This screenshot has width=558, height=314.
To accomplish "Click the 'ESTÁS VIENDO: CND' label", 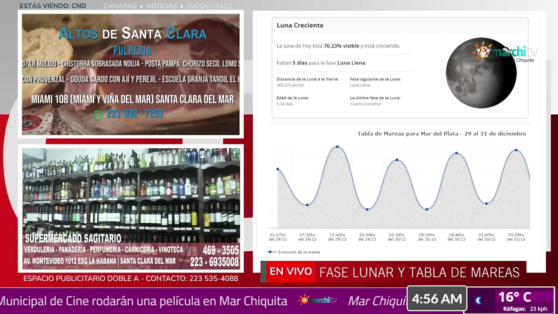I will [53, 6].
